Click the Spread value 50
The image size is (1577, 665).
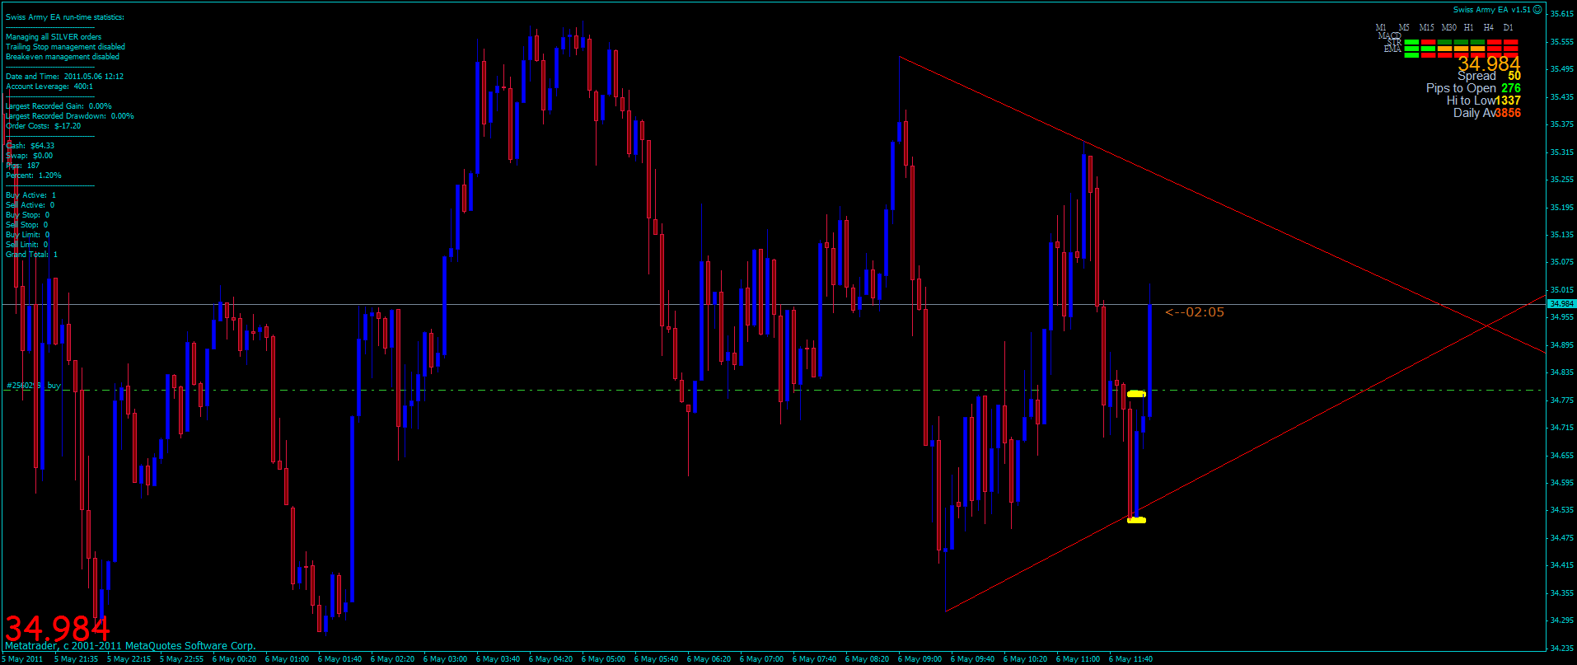point(1514,76)
